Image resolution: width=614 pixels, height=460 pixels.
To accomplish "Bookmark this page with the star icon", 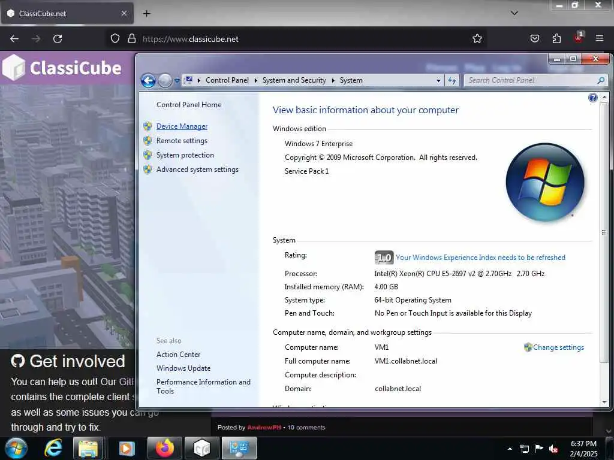I will [477, 38].
